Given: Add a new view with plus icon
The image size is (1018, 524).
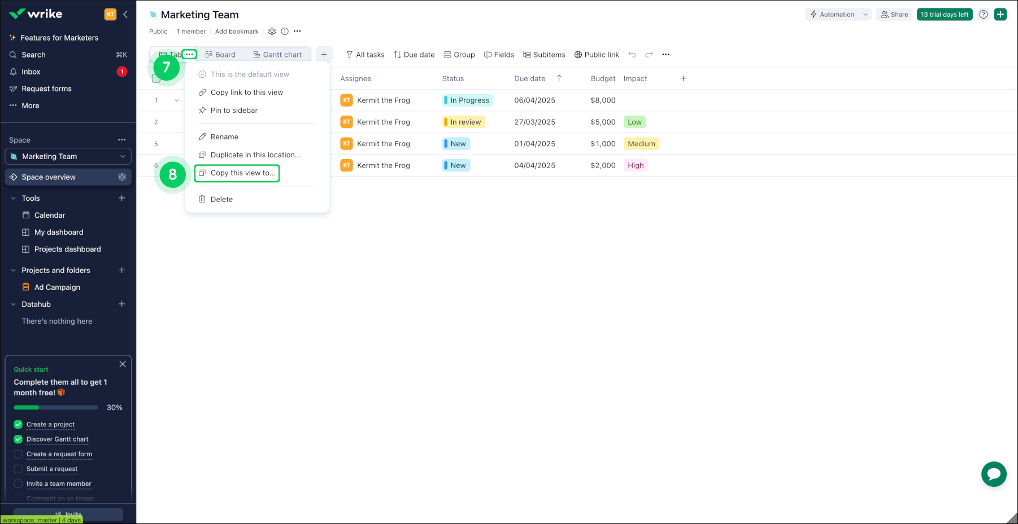Looking at the screenshot, I should (x=324, y=55).
